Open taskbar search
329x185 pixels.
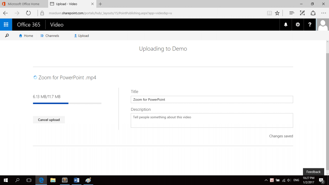tap(17, 180)
